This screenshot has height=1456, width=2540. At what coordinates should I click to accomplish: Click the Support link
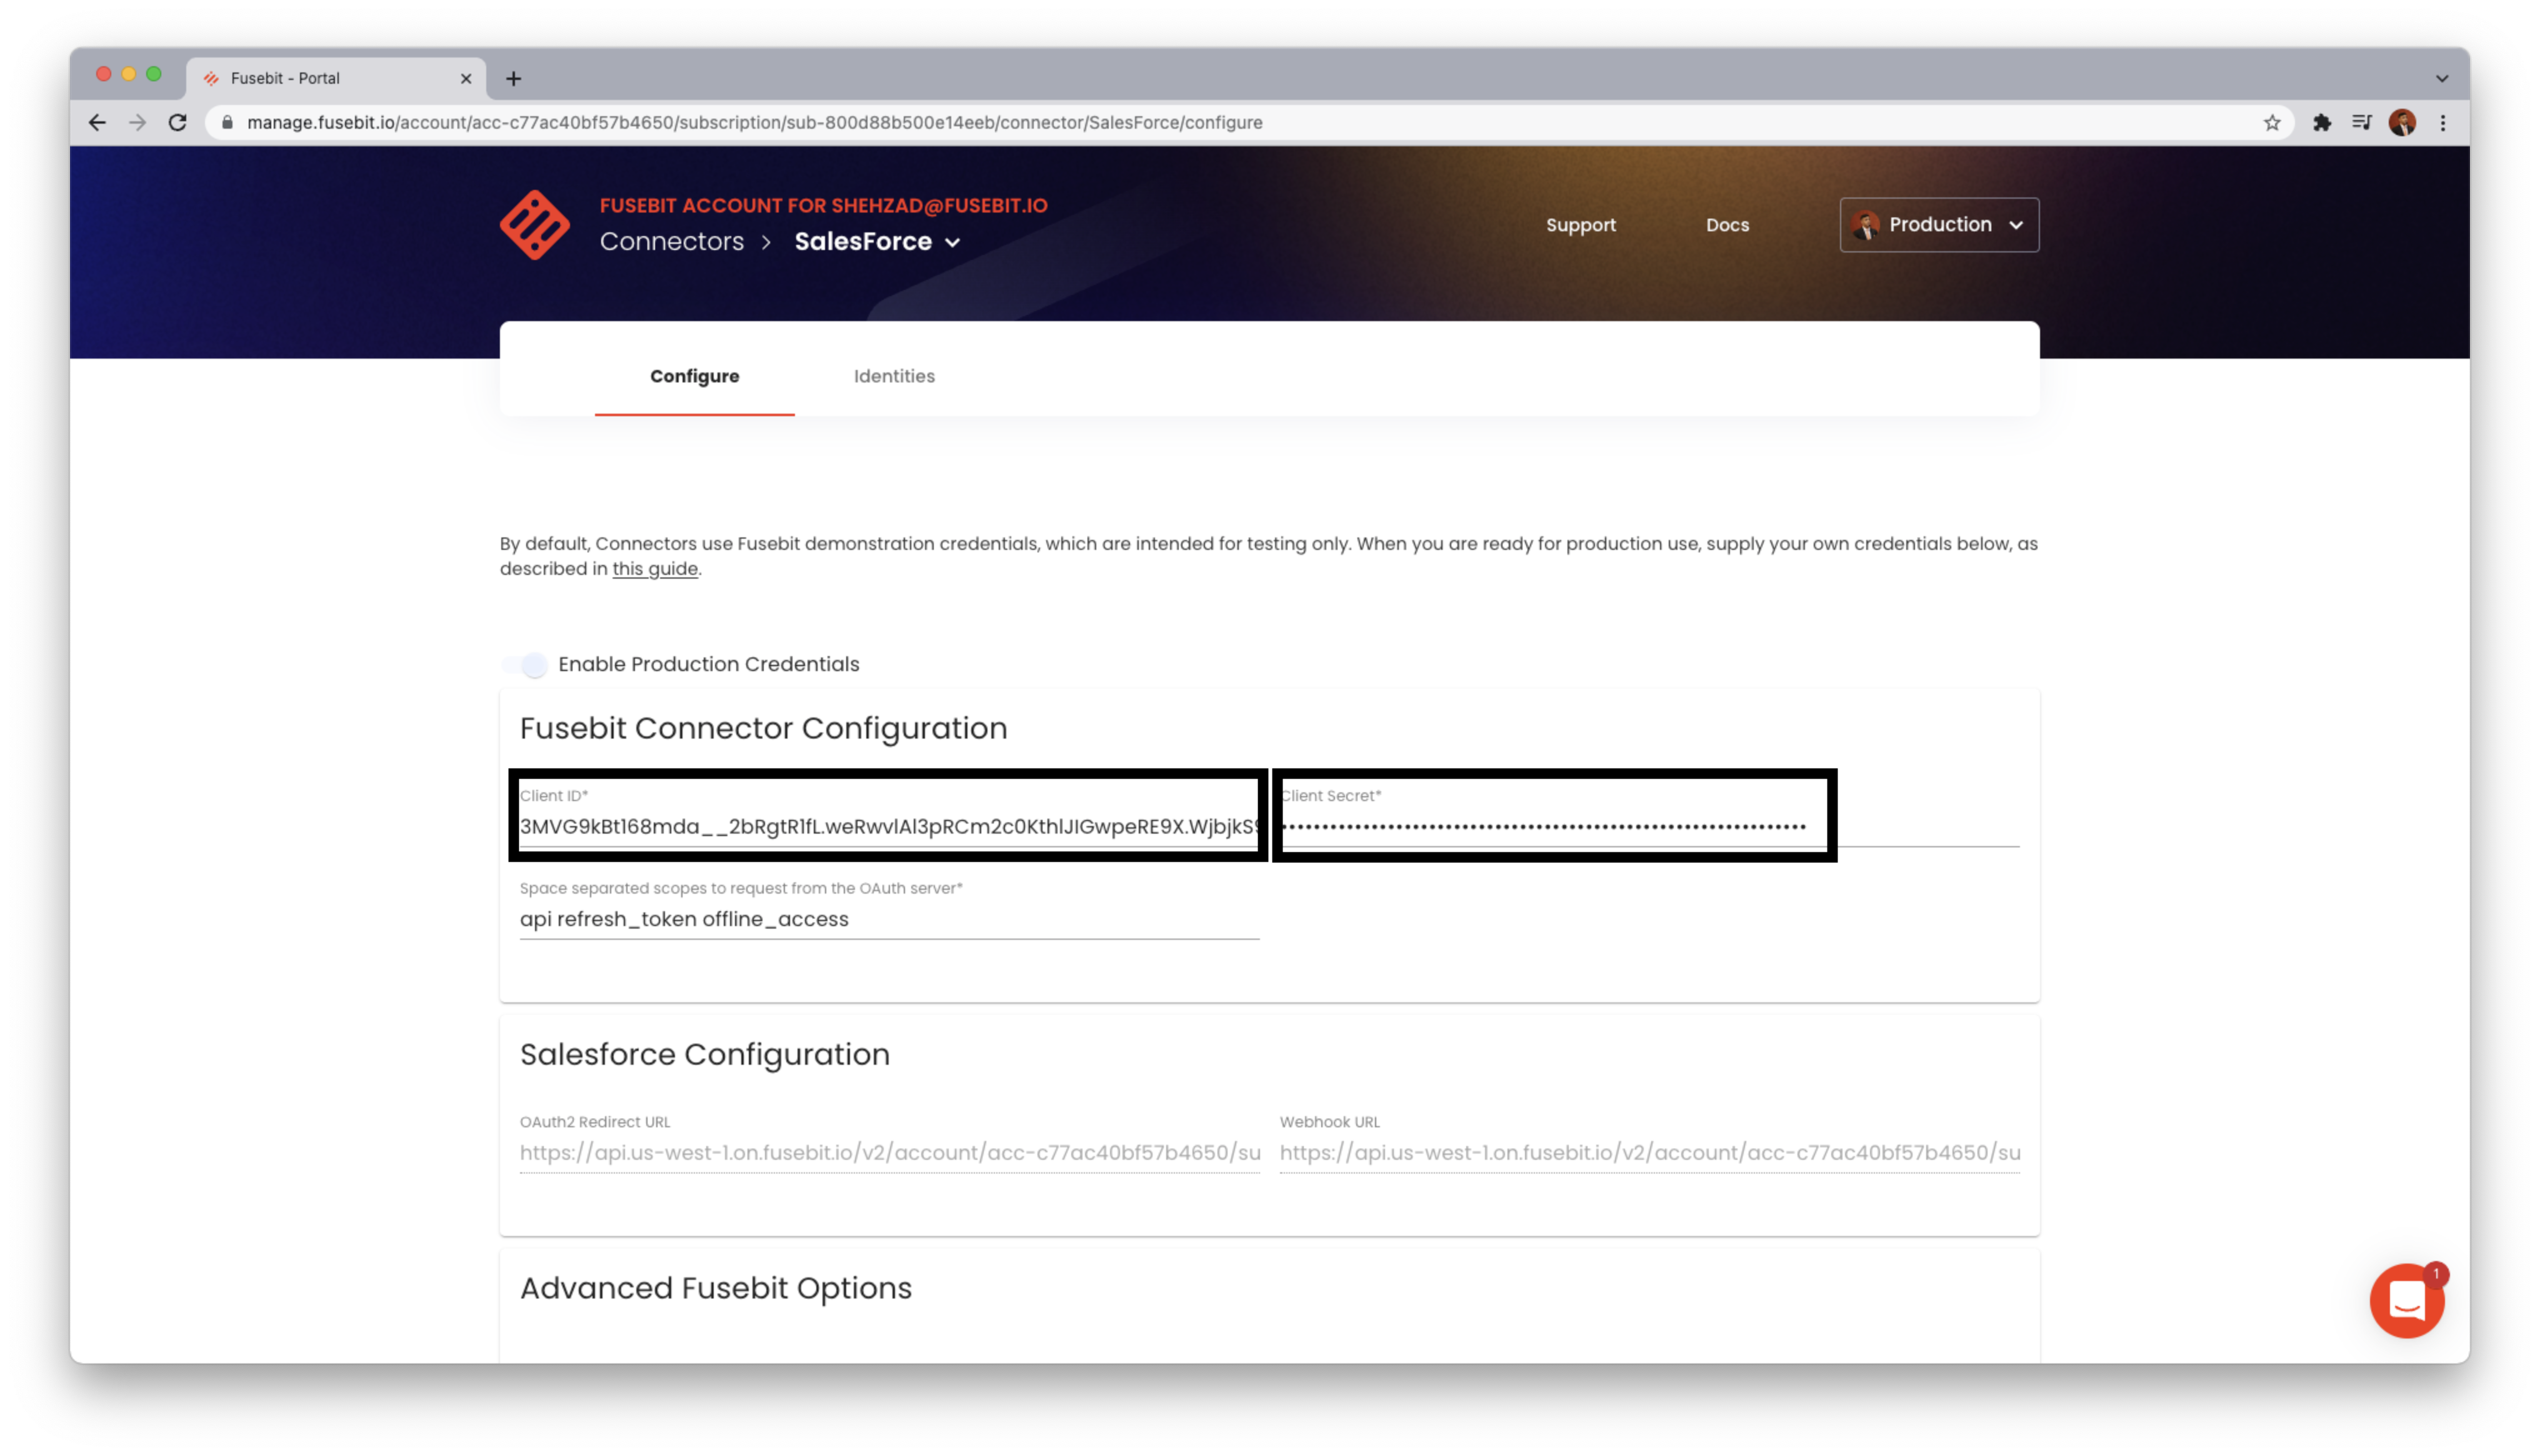coord(1580,225)
